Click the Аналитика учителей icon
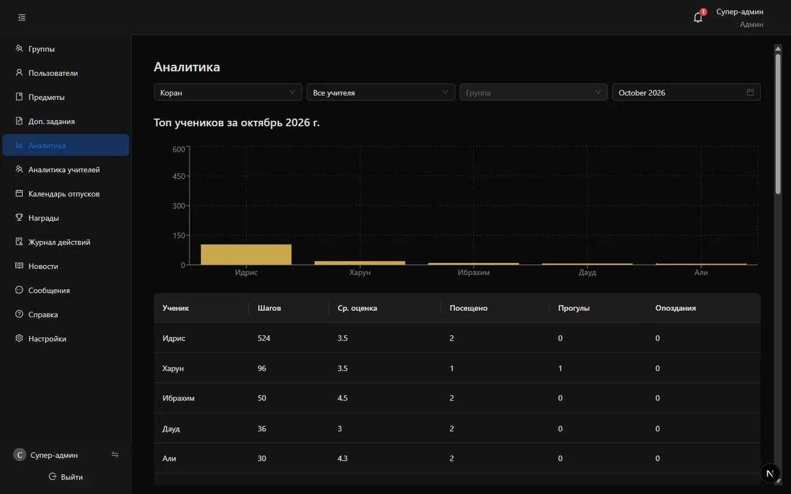This screenshot has width=791, height=494. point(19,169)
